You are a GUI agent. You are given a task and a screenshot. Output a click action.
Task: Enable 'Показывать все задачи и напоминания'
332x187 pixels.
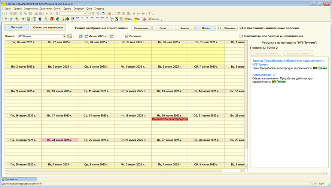[241, 36]
